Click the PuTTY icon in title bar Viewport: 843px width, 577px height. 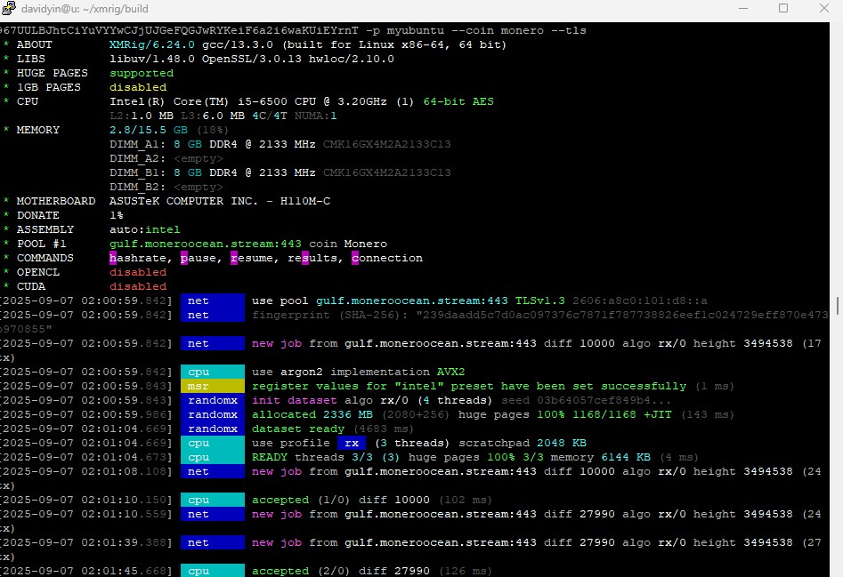(10, 9)
